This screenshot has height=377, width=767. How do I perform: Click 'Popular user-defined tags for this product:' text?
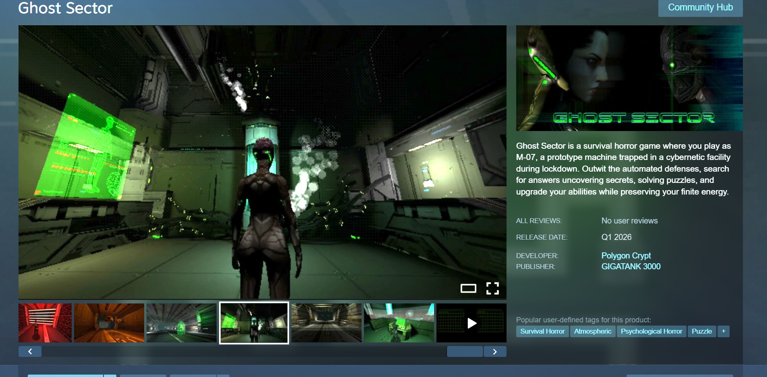tap(583, 320)
